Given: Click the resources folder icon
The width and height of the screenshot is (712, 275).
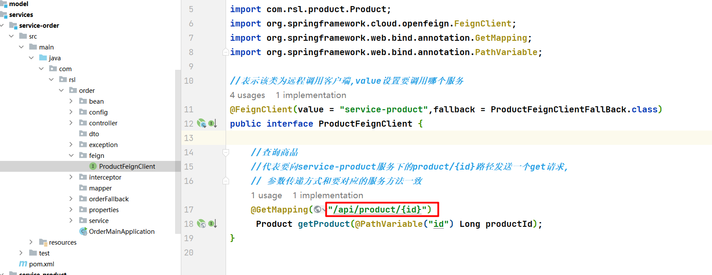Looking at the screenshot, I should pos(43,242).
